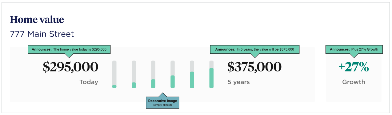Click the Today label
The width and height of the screenshot is (392, 115).
click(89, 82)
